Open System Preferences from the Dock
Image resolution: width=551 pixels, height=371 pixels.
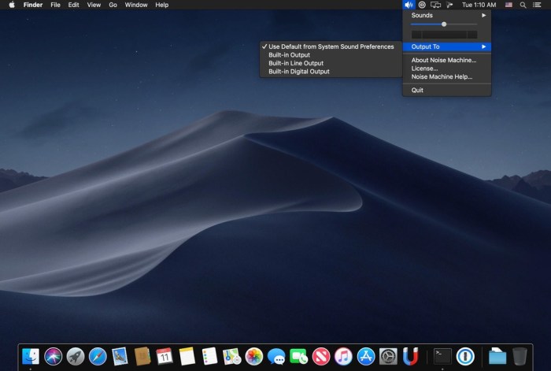[x=387, y=356]
